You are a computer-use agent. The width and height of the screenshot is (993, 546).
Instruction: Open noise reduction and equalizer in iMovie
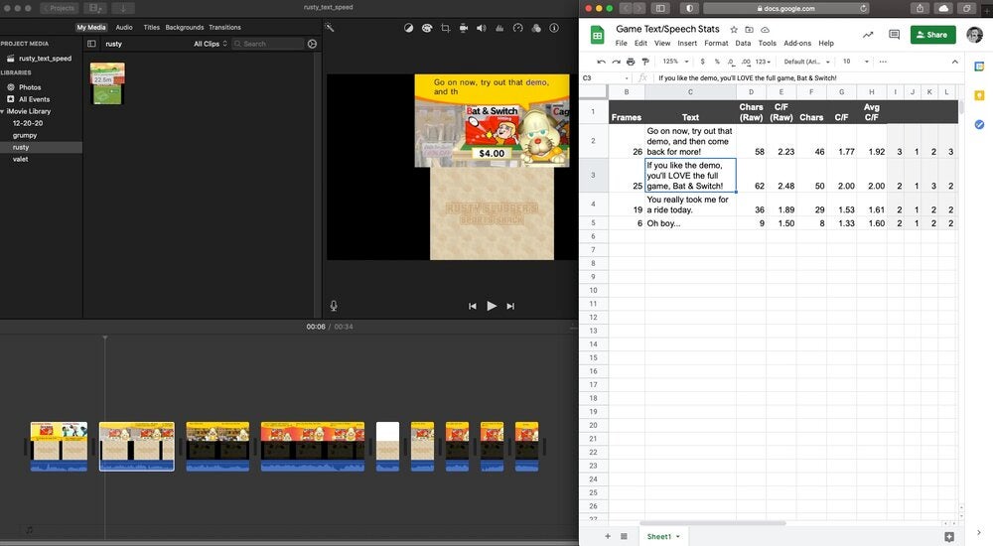click(499, 28)
